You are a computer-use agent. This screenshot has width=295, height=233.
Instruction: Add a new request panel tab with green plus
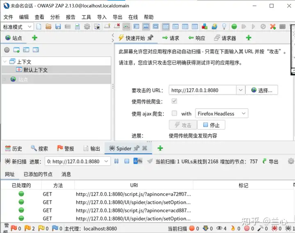click(x=249, y=38)
